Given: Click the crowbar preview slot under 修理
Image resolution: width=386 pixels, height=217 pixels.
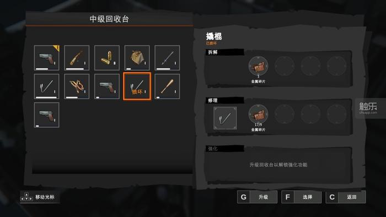Looking at the screenshot, I should tap(225, 118).
